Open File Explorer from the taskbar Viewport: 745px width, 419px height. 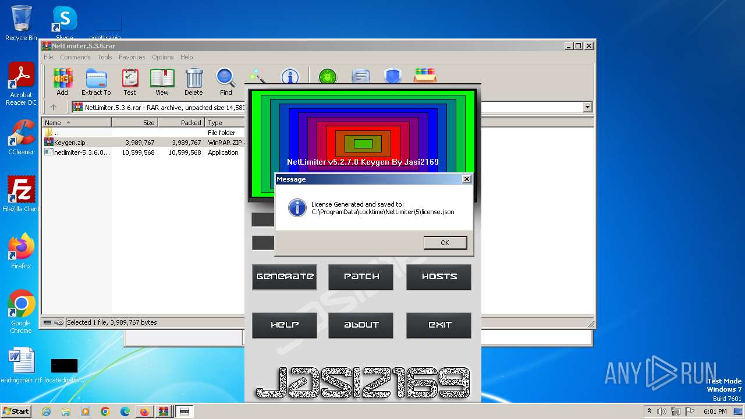click(x=66, y=411)
